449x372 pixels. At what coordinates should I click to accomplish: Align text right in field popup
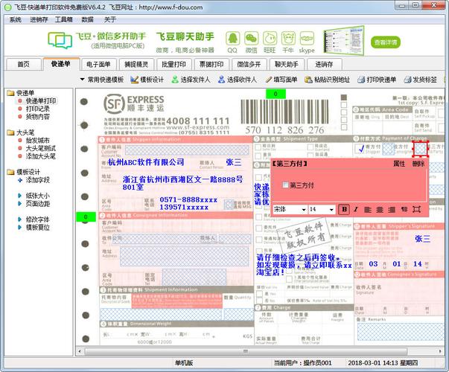coord(392,210)
